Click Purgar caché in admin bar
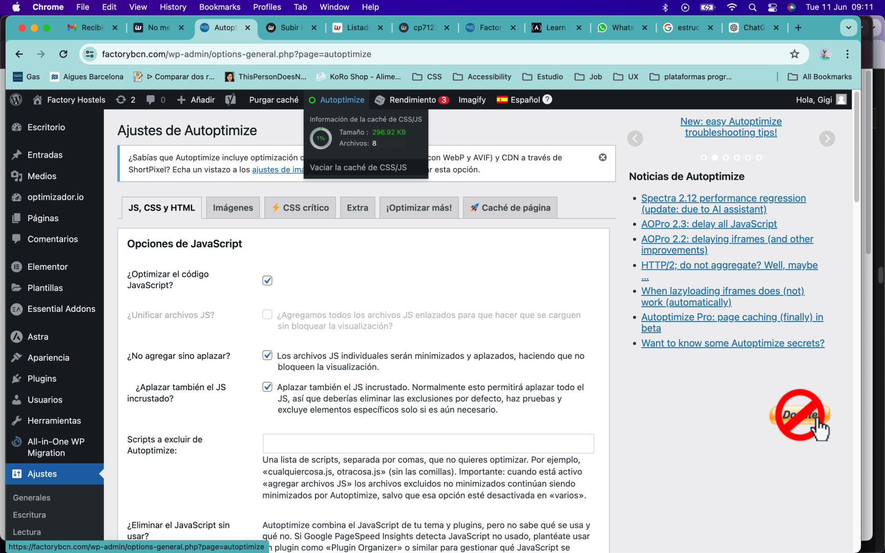Image resolution: width=885 pixels, height=553 pixels. tap(273, 100)
